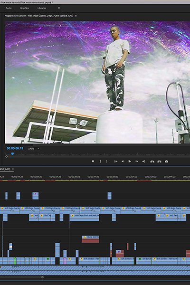
Task: Step forward one frame
Action: (x=137, y=161)
